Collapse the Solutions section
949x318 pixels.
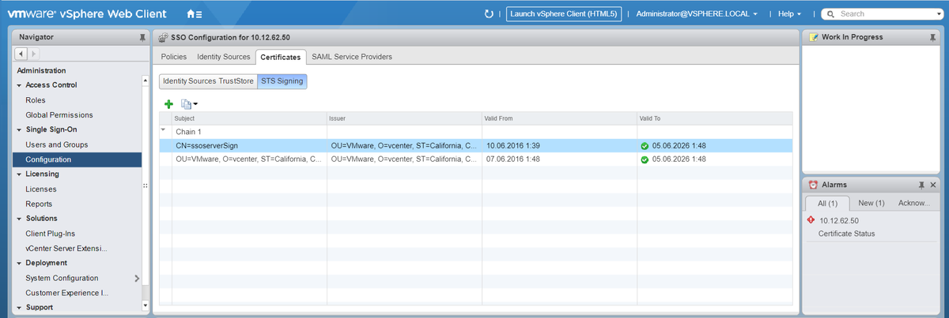tap(19, 219)
